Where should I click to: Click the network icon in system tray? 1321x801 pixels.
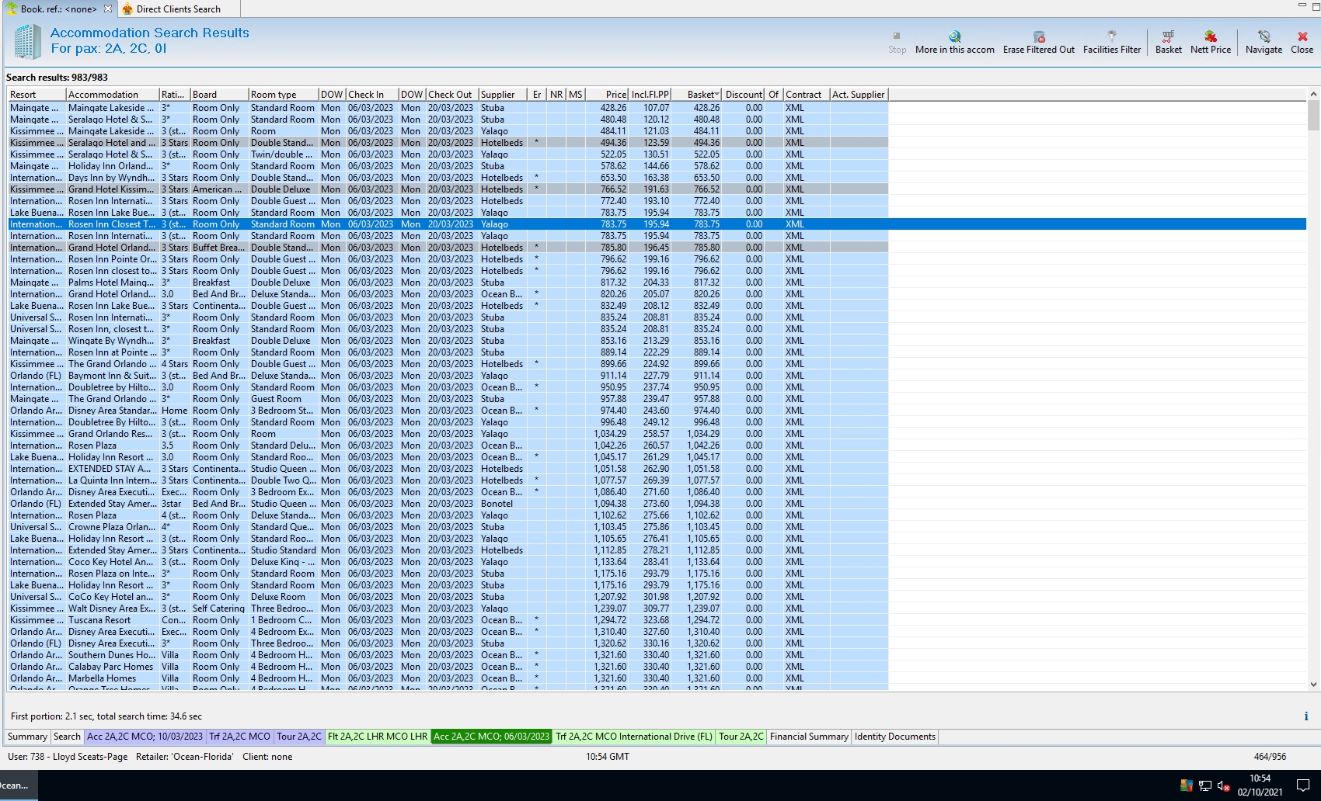click(1205, 785)
